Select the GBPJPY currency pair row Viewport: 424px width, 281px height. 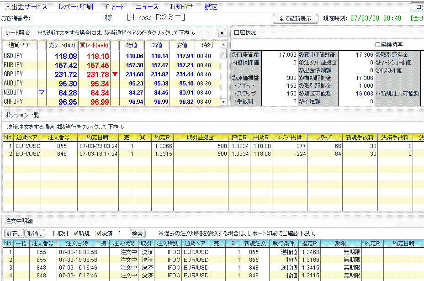click(111, 74)
